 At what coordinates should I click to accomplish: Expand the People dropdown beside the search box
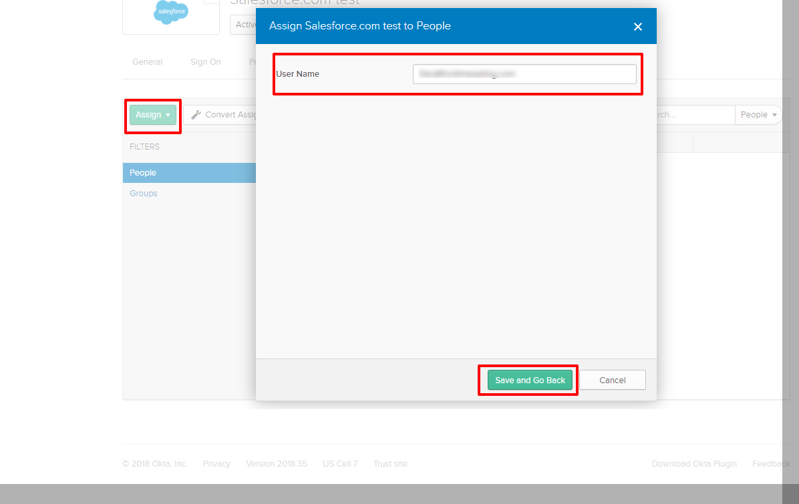(759, 115)
